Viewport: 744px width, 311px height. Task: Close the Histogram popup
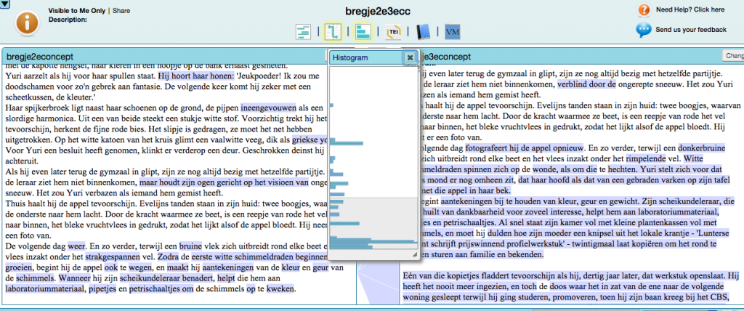click(410, 57)
